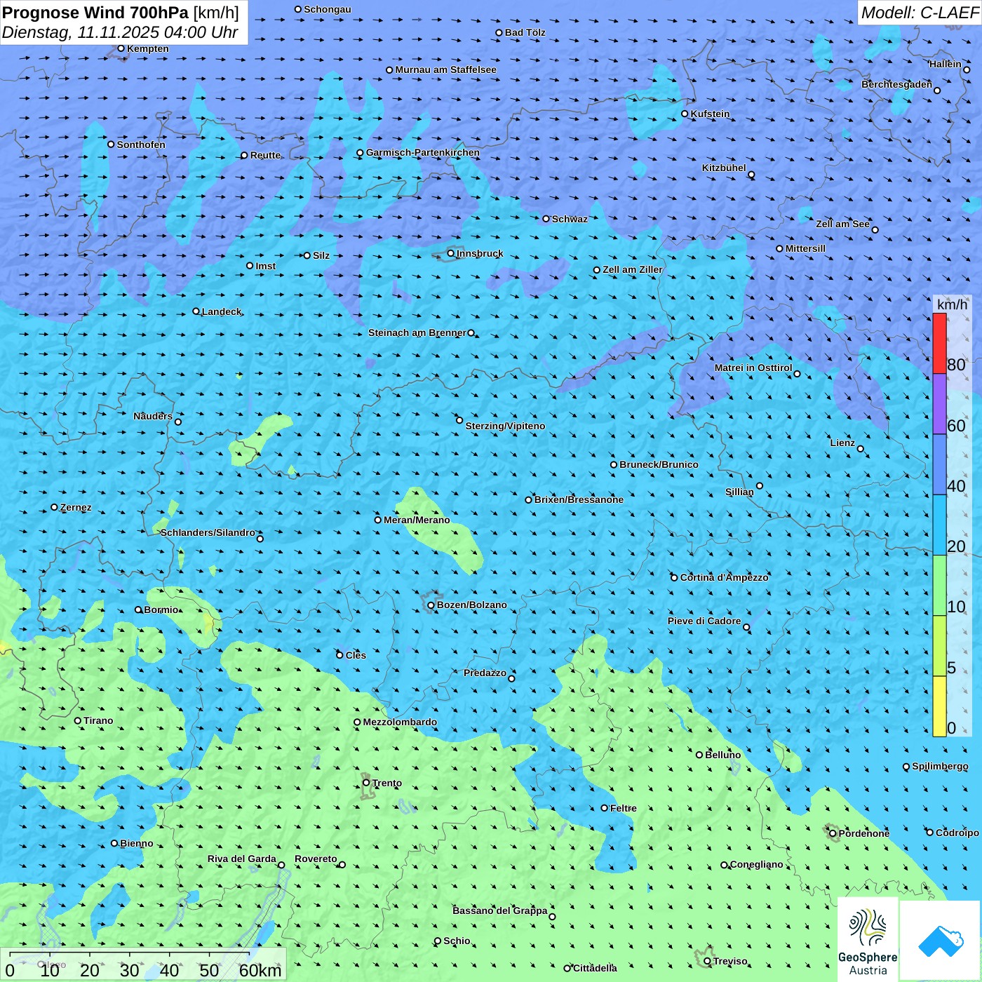Image resolution: width=982 pixels, height=982 pixels.
Task: Click the "Treviso" label
Action: [x=730, y=961]
